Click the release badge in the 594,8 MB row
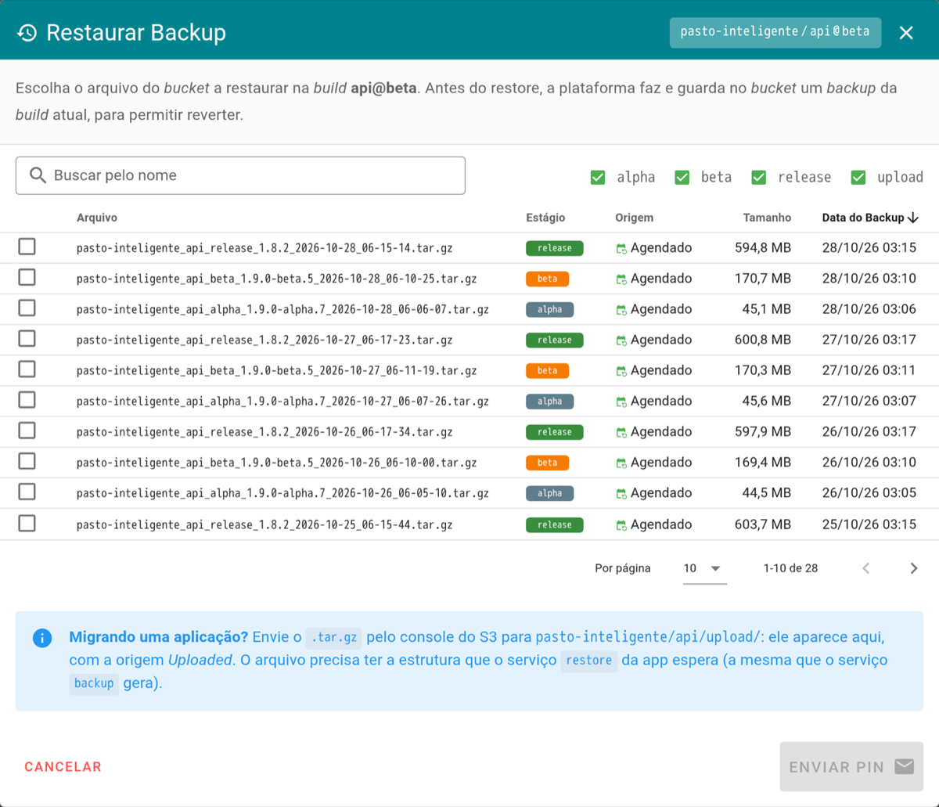Viewport: 939px width, 807px height. (554, 248)
